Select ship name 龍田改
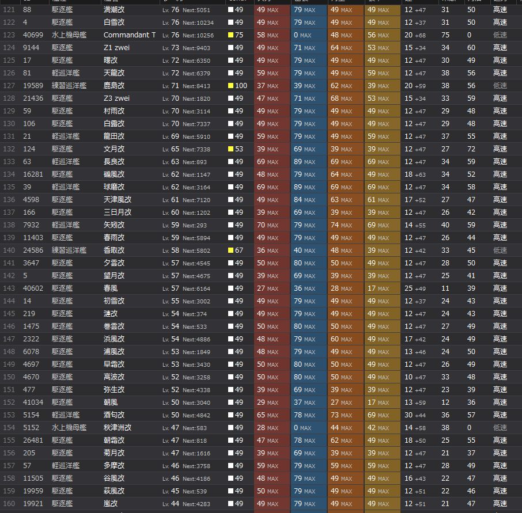522x513 pixels. tap(114, 136)
